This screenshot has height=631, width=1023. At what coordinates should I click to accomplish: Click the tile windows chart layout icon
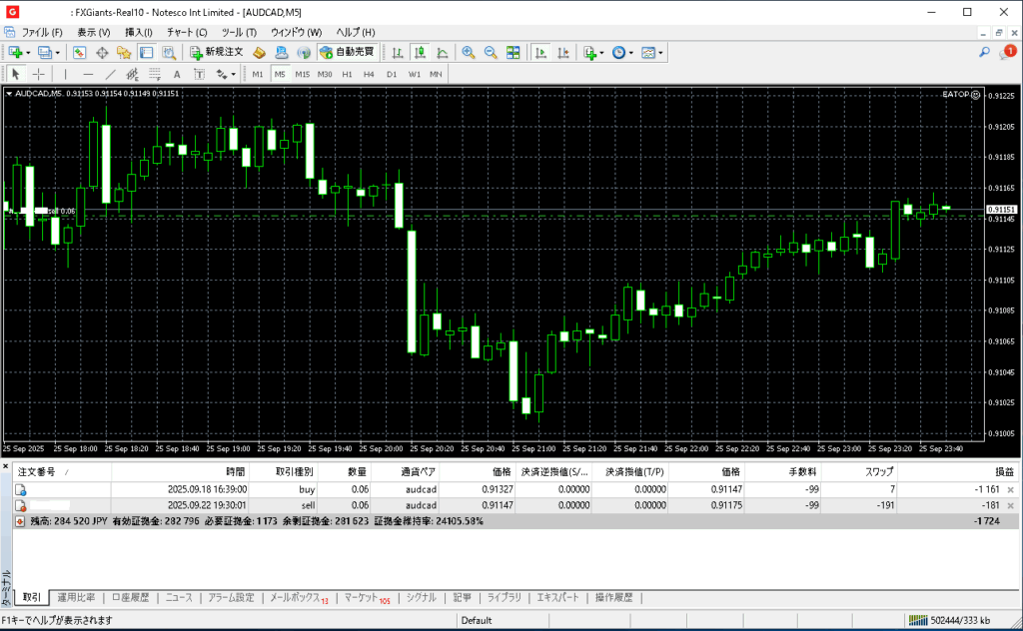coord(512,52)
